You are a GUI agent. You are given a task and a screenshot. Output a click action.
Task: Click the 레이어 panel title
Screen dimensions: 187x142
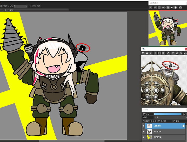click(x=145, y=110)
